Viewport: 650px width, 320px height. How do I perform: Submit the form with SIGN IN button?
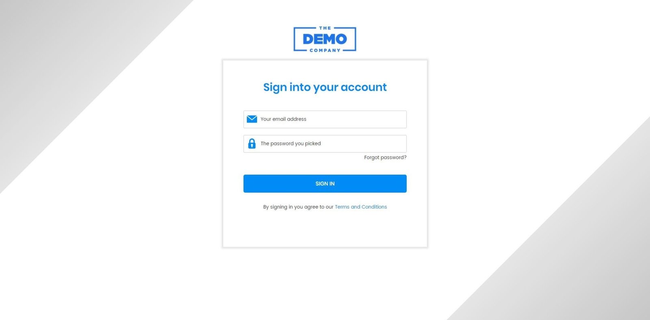325,184
